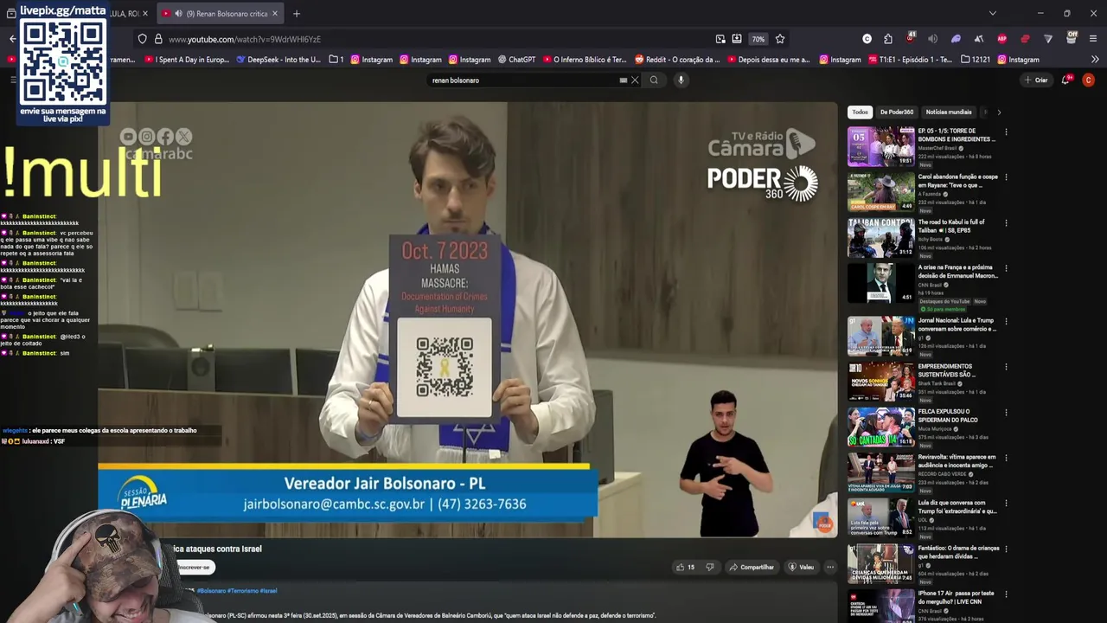Screen dimensions: 1107x623
Task: Select the Notícias mundiais filter chip
Action: pos(949,112)
